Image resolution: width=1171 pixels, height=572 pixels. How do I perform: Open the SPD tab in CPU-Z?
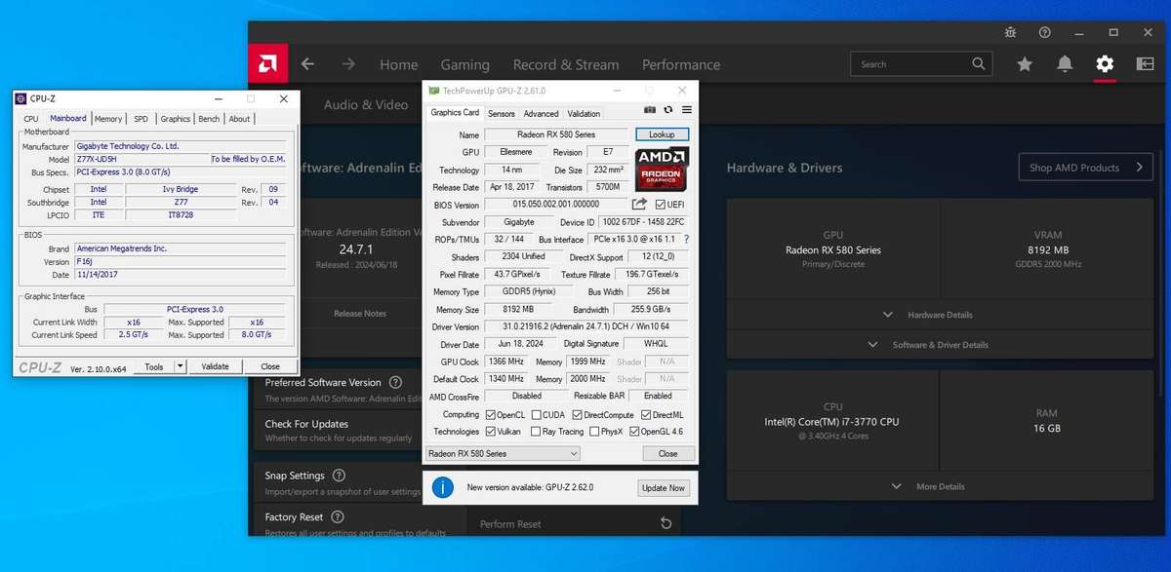(x=141, y=119)
